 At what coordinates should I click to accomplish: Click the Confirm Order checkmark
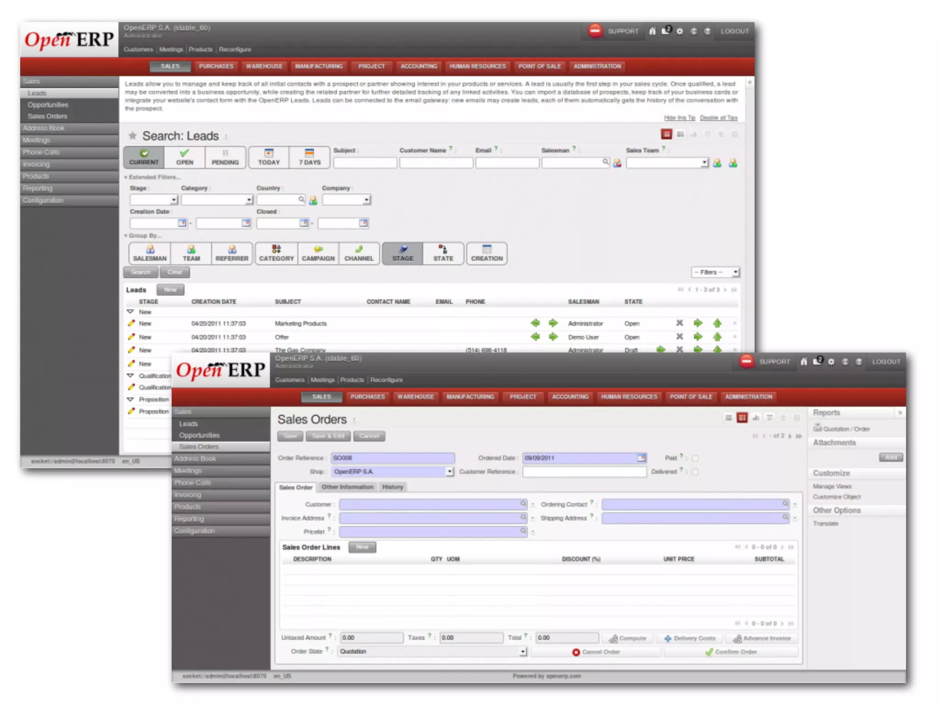[x=709, y=652]
